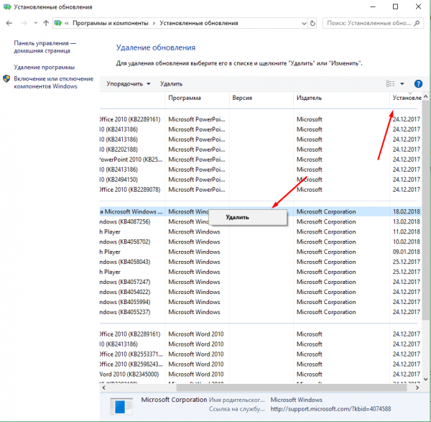Open the view options dropdown arrow
Viewport: 431px width, 422px height.
(402, 83)
